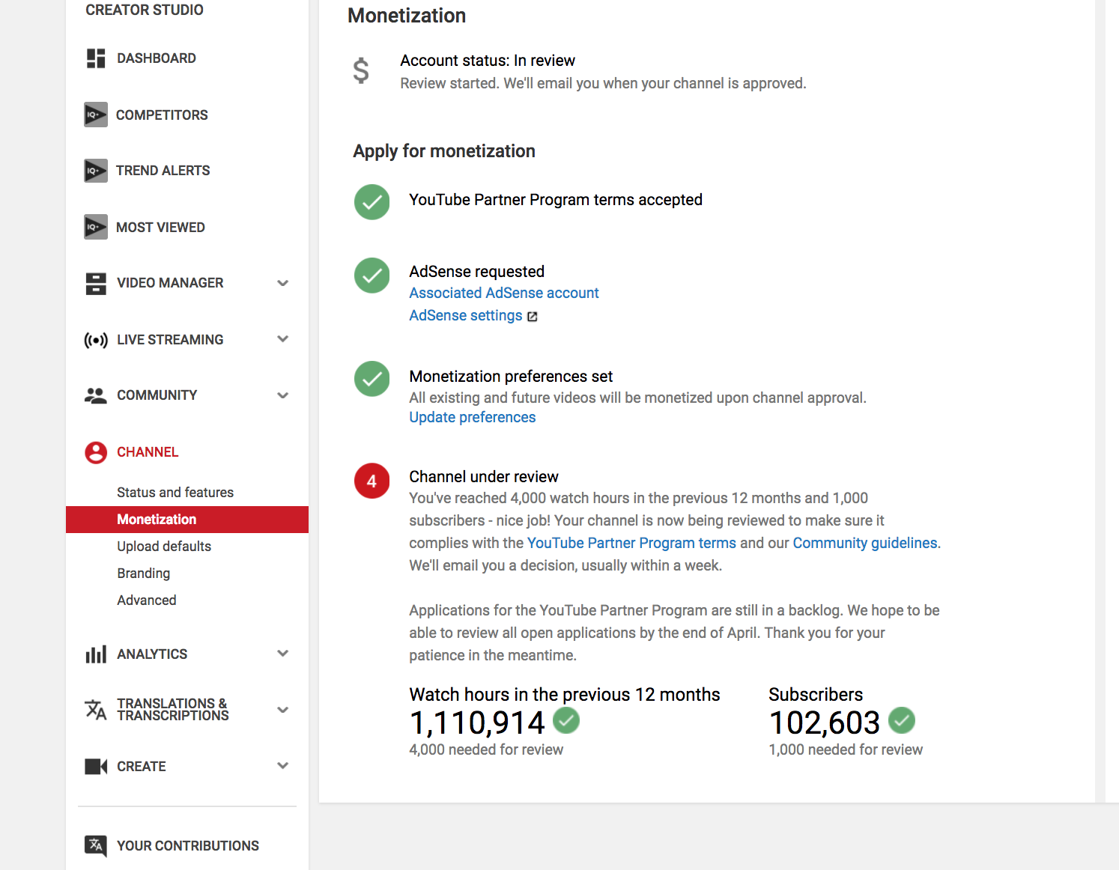Click the Create camera icon

click(x=96, y=767)
